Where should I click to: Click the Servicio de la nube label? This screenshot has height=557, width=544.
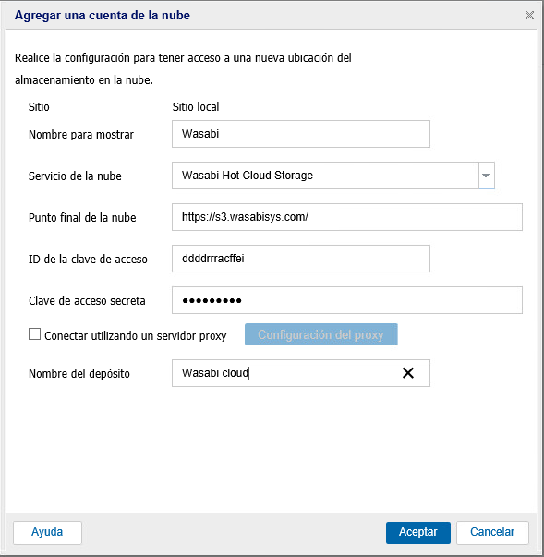[75, 176]
